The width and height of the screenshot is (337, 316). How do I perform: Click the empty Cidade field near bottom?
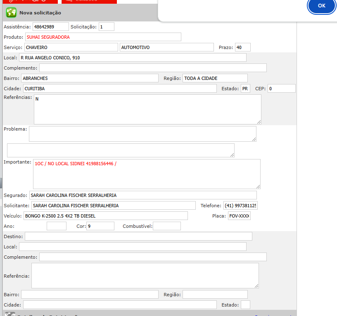tap(120, 304)
